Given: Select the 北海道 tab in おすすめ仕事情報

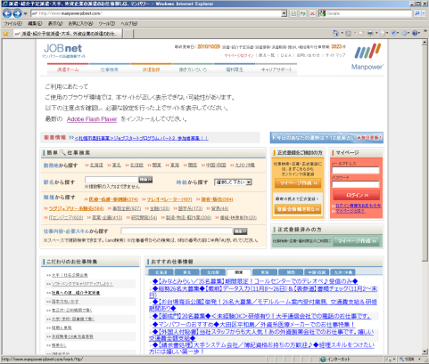Looking at the screenshot, I should click(x=161, y=272).
